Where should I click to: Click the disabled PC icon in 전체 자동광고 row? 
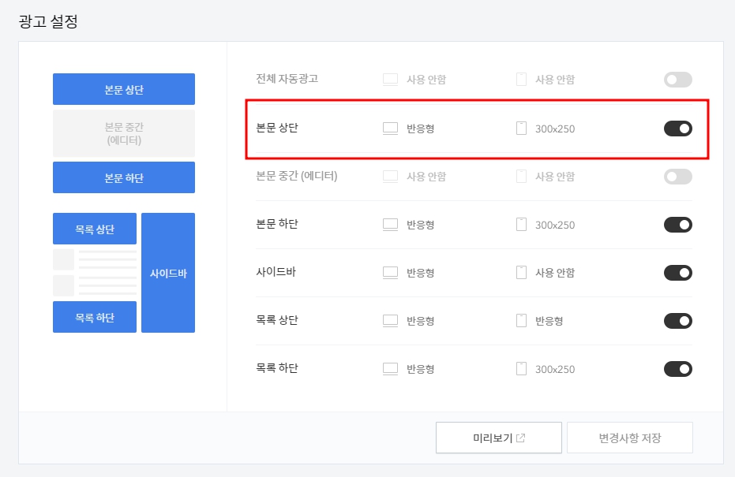coord(390,79)
